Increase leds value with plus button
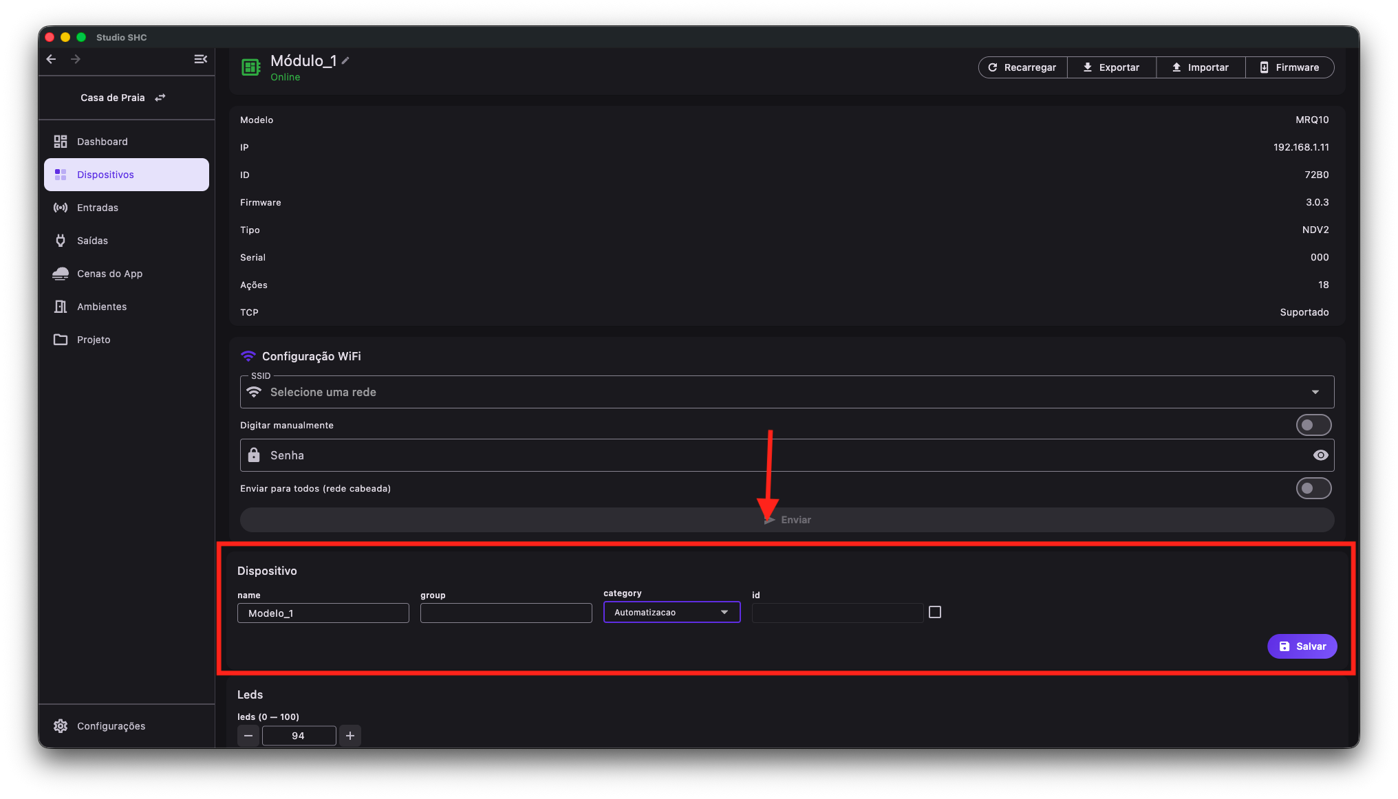 coord(350,736)
